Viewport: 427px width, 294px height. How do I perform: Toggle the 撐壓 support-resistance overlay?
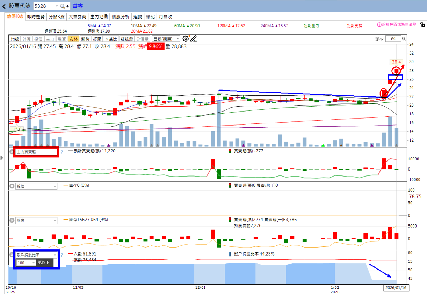click(97, 39)
